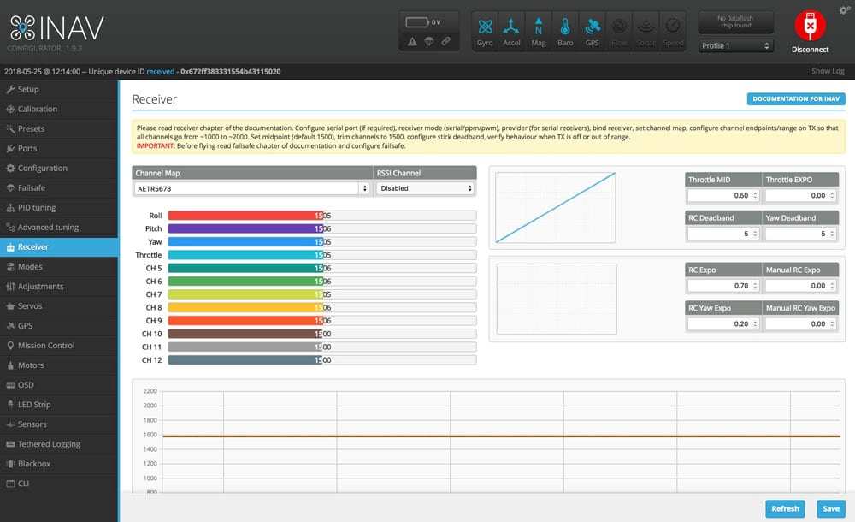Open the Failsafe tab

click(x=59, y=187)
